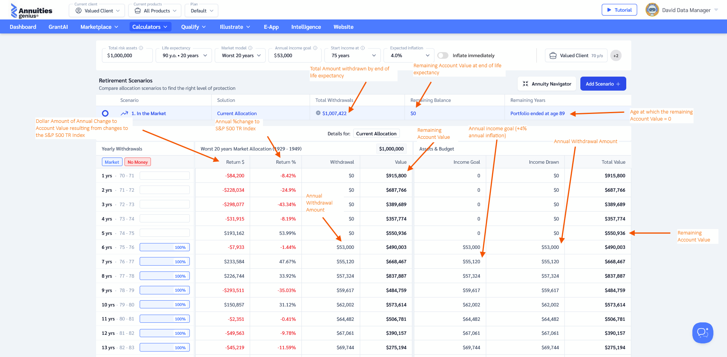Show info for Market model
This screenshot has width=727, height=357.
[x=250, y=48]
